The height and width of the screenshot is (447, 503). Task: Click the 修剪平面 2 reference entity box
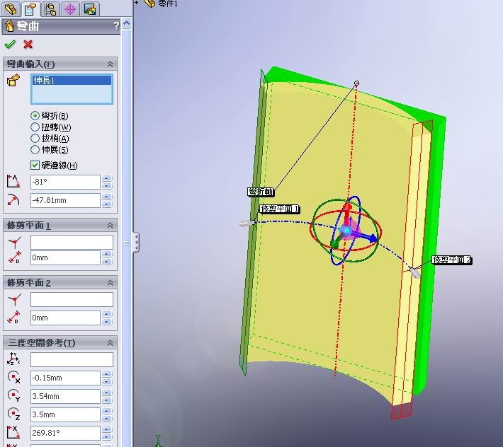(72, 299)
